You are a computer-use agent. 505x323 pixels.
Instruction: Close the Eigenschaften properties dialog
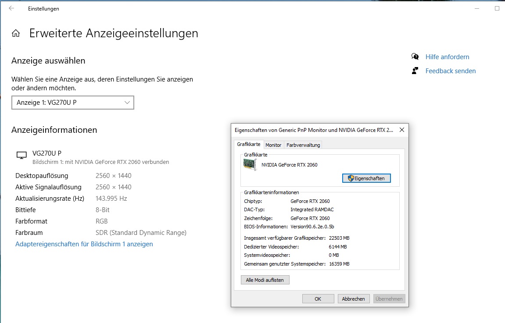coord(401,130)
